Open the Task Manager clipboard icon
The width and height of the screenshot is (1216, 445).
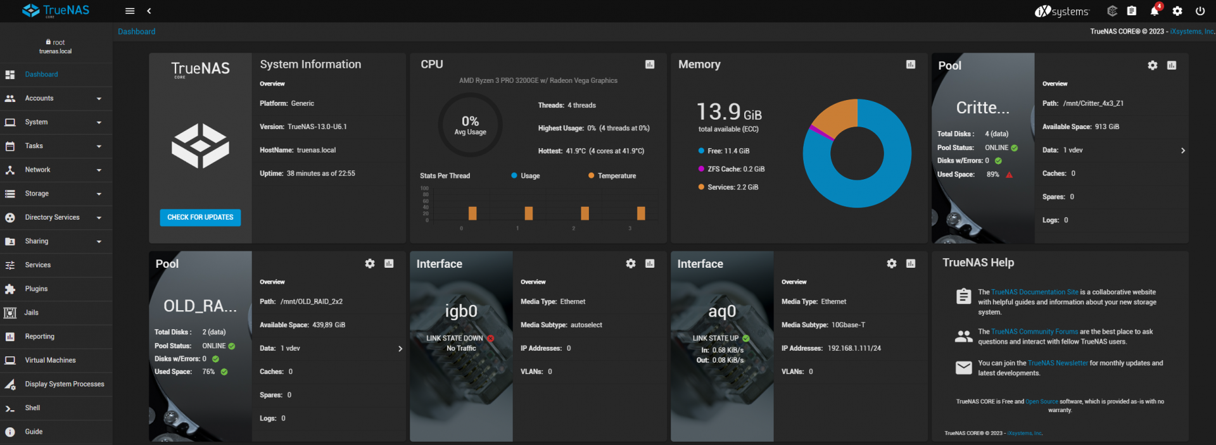click(1132, 11)
